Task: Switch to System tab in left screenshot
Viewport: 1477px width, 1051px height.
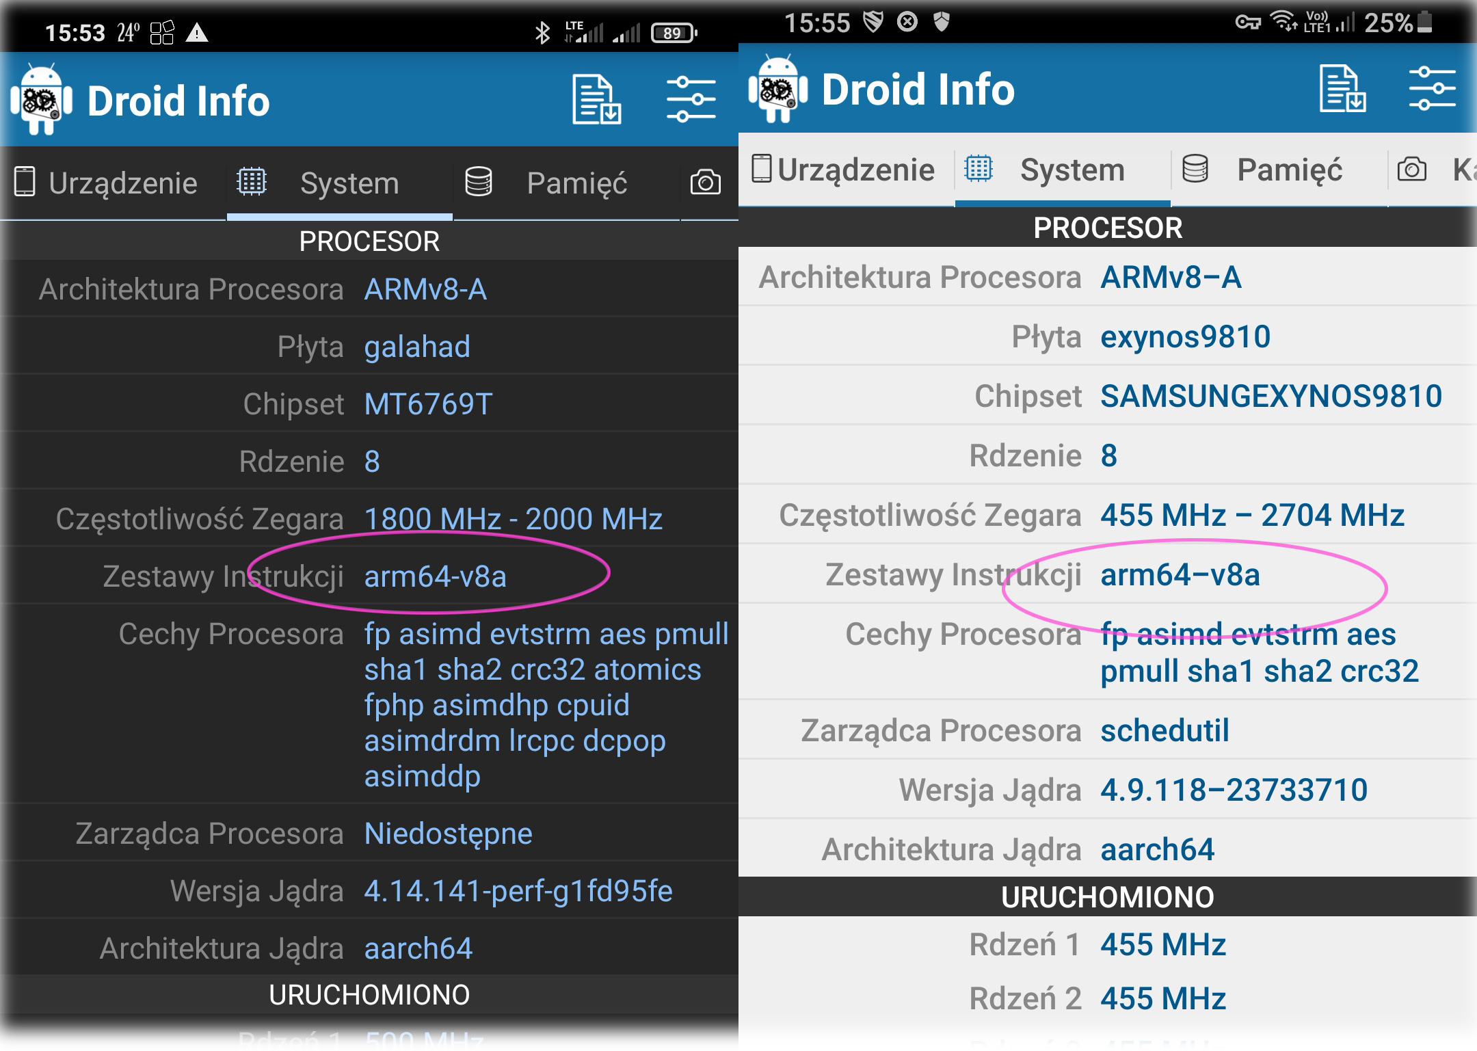Action: tap(340, 183)
